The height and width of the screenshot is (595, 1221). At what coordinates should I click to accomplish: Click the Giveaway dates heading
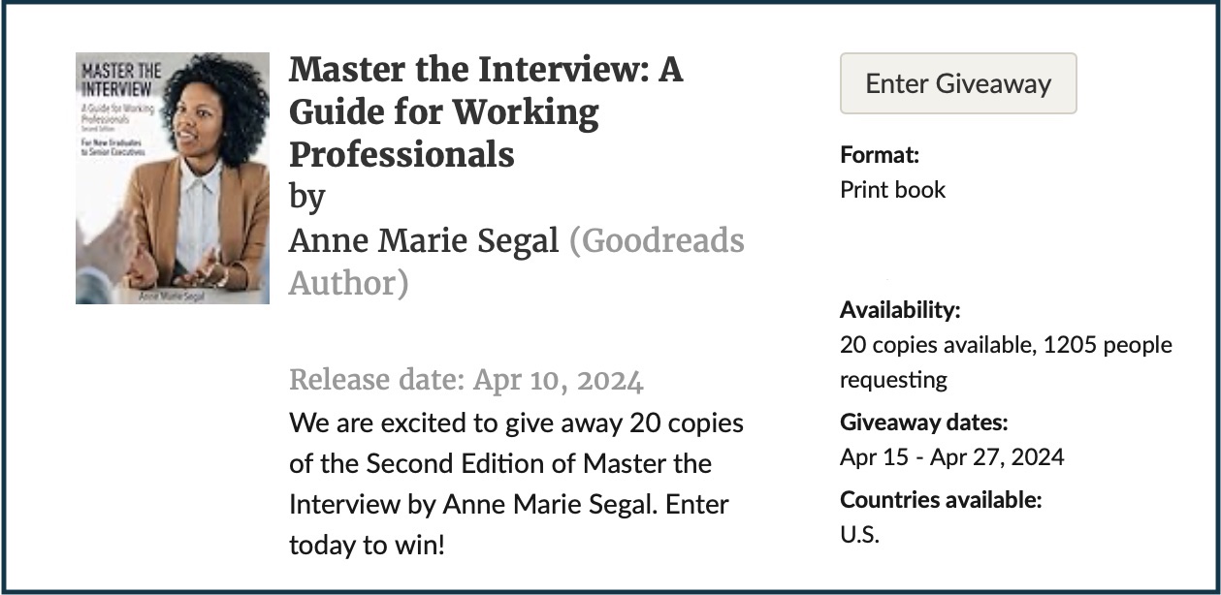tap(923, 422)
